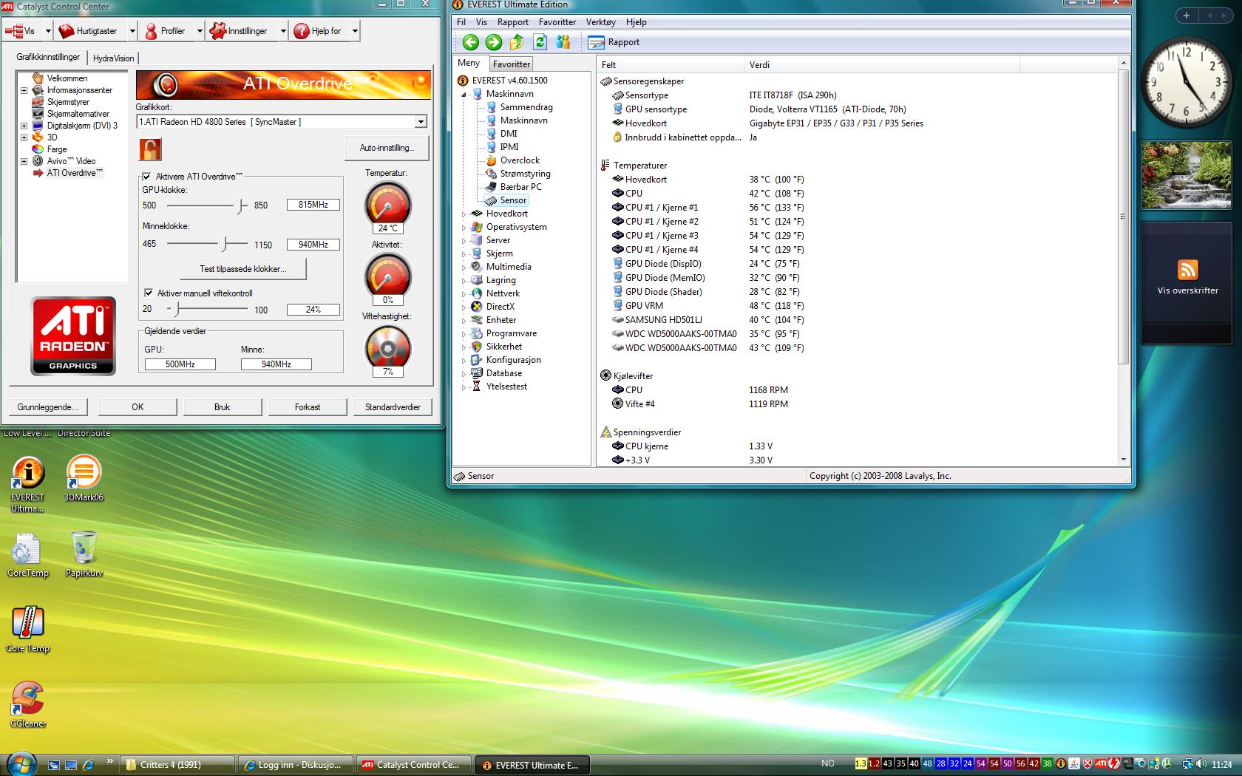This screenshot has height=776, width=1242.
Task: Open the Papirkurv recycle bin
Action: tap(84, 554)
